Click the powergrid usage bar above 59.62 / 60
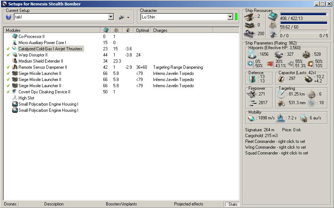 point(304,23)
